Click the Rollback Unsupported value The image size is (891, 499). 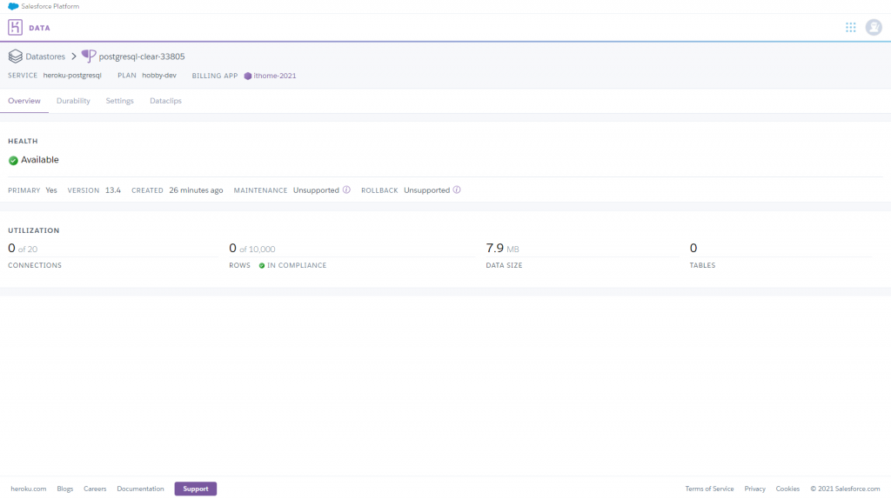pyautogui.click(x=426, y=190)
